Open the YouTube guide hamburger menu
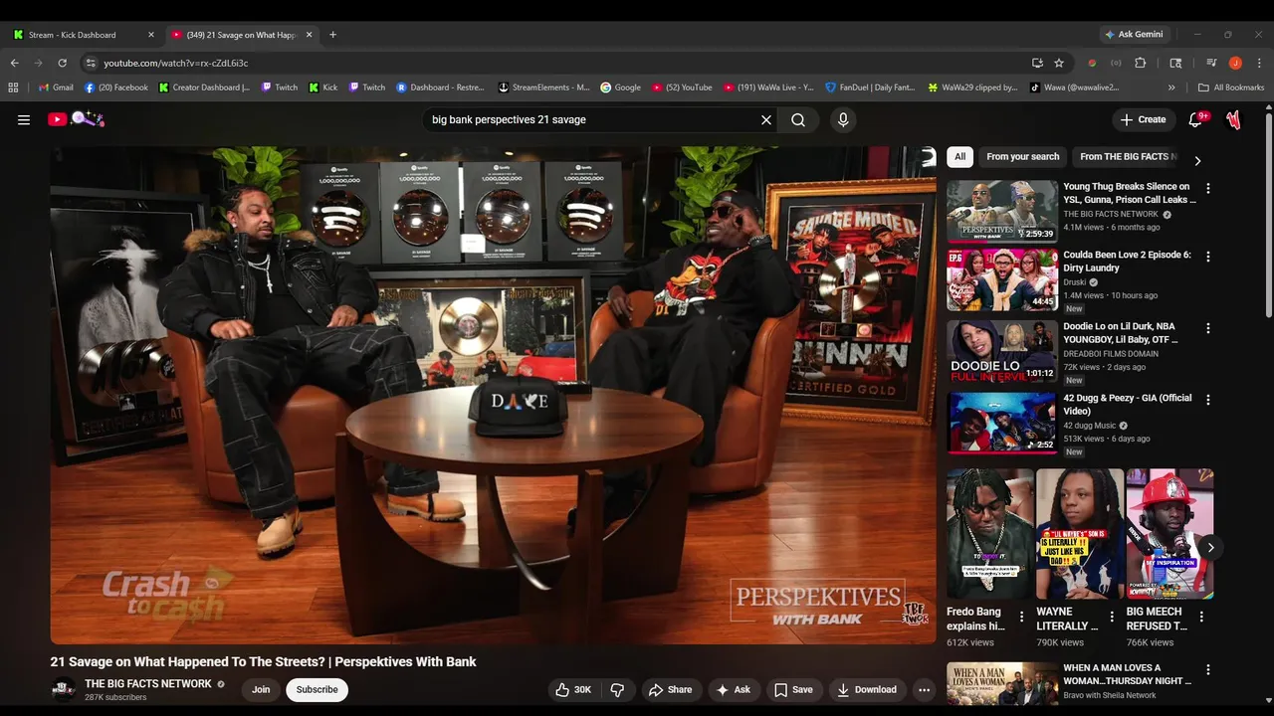Screen dimensions: 1274x716 click(x=24, y=119)
